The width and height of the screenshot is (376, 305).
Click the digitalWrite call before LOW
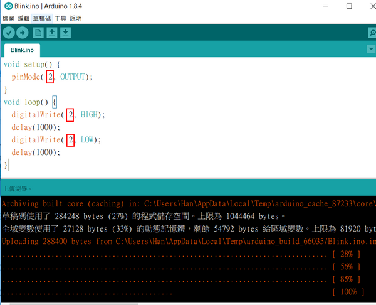pos(36,140)
